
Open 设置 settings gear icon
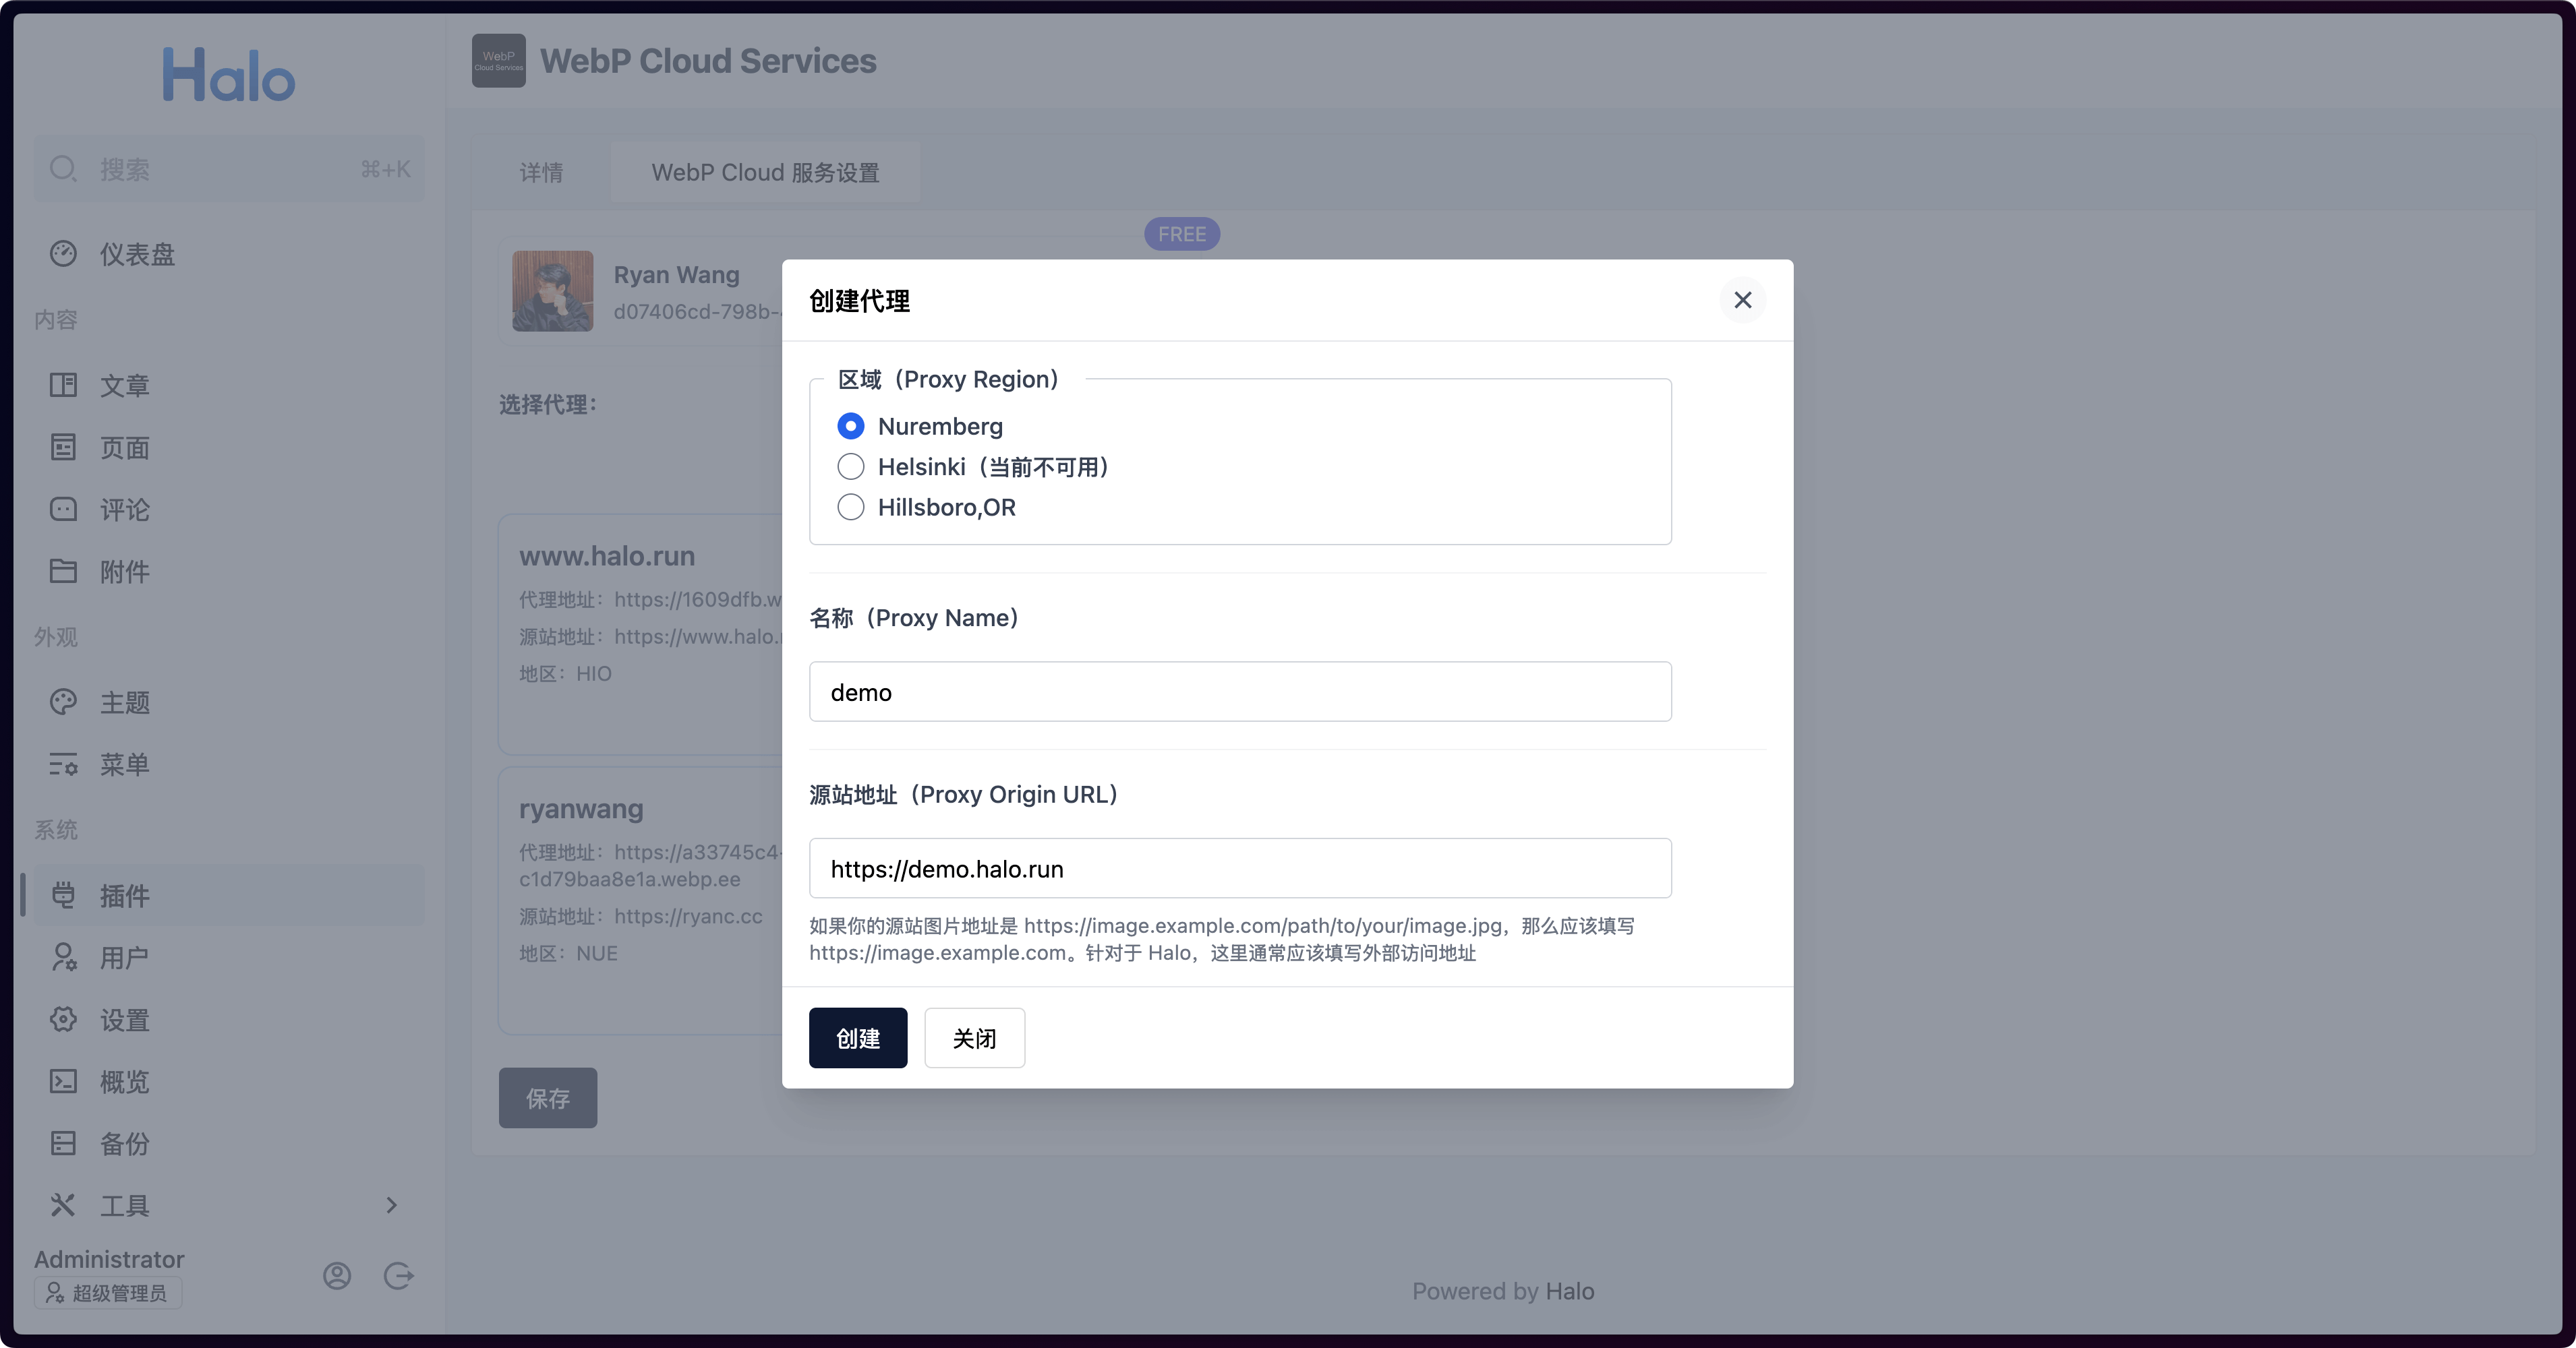click(x=63, y=1019)
